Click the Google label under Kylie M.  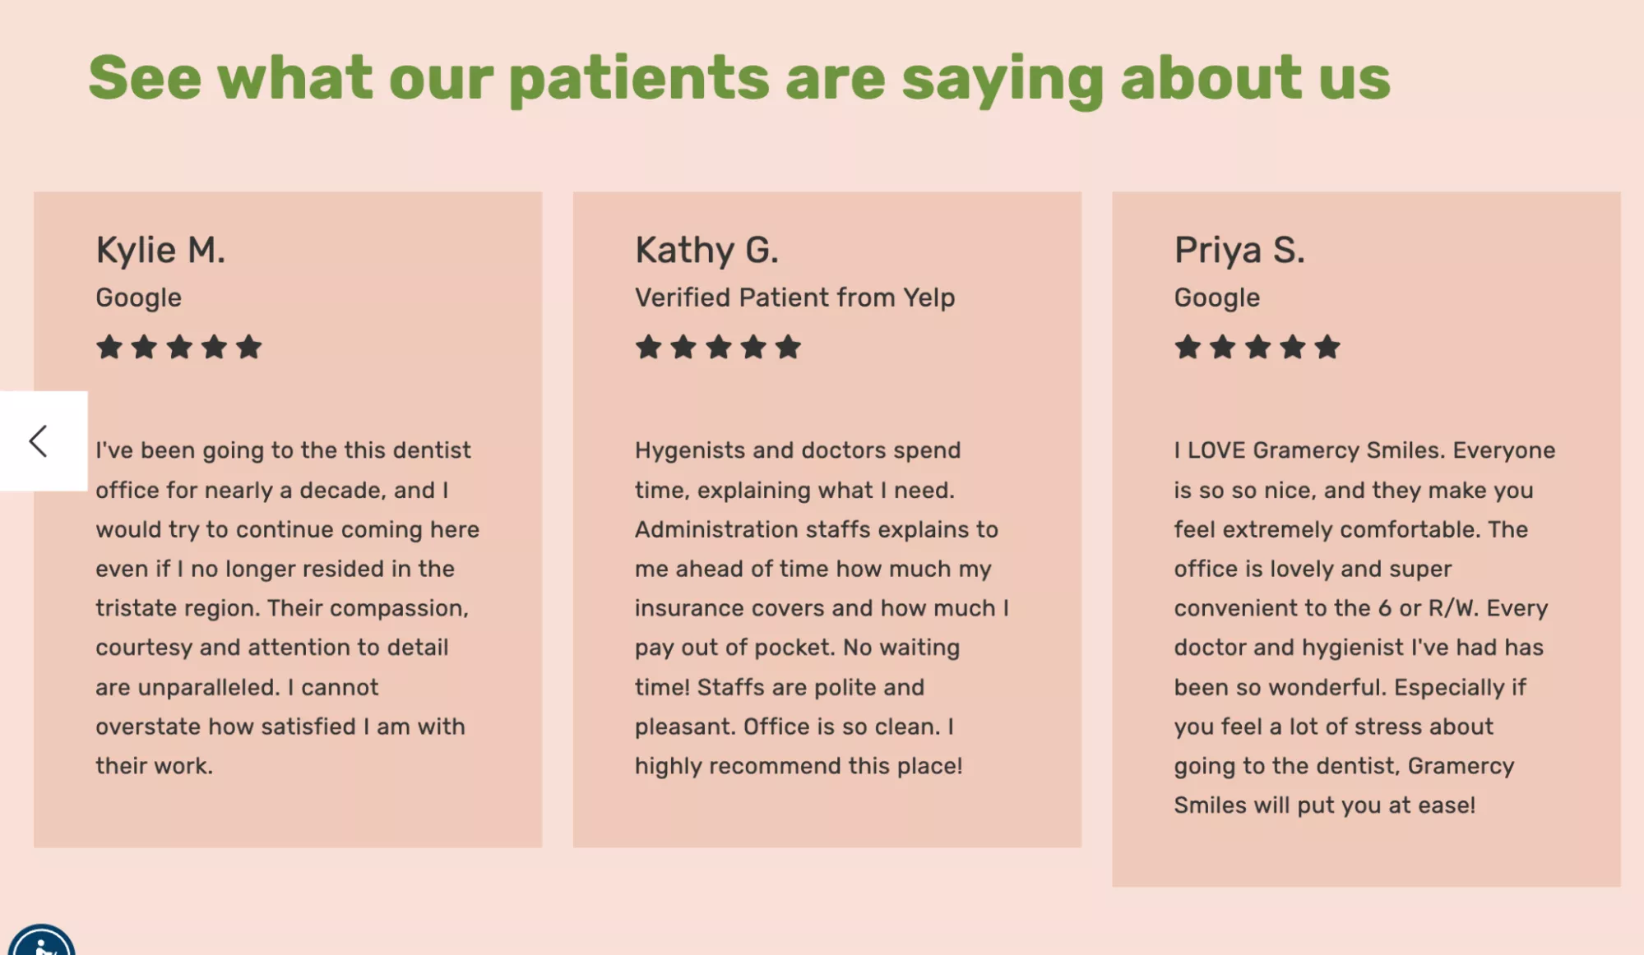tap(137, 298)
